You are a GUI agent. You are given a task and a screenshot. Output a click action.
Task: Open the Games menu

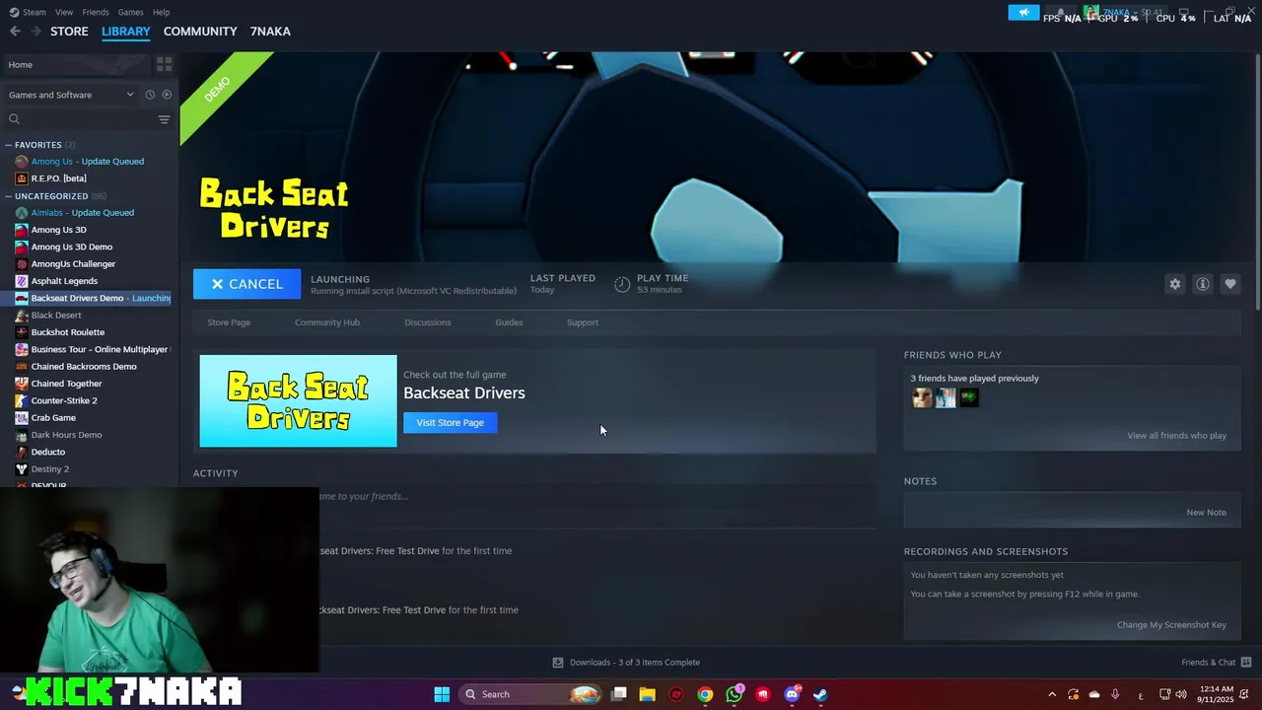coord(130,12)
